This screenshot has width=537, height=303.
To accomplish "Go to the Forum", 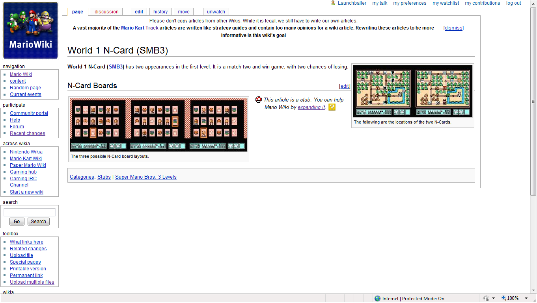I will [17, 127].
